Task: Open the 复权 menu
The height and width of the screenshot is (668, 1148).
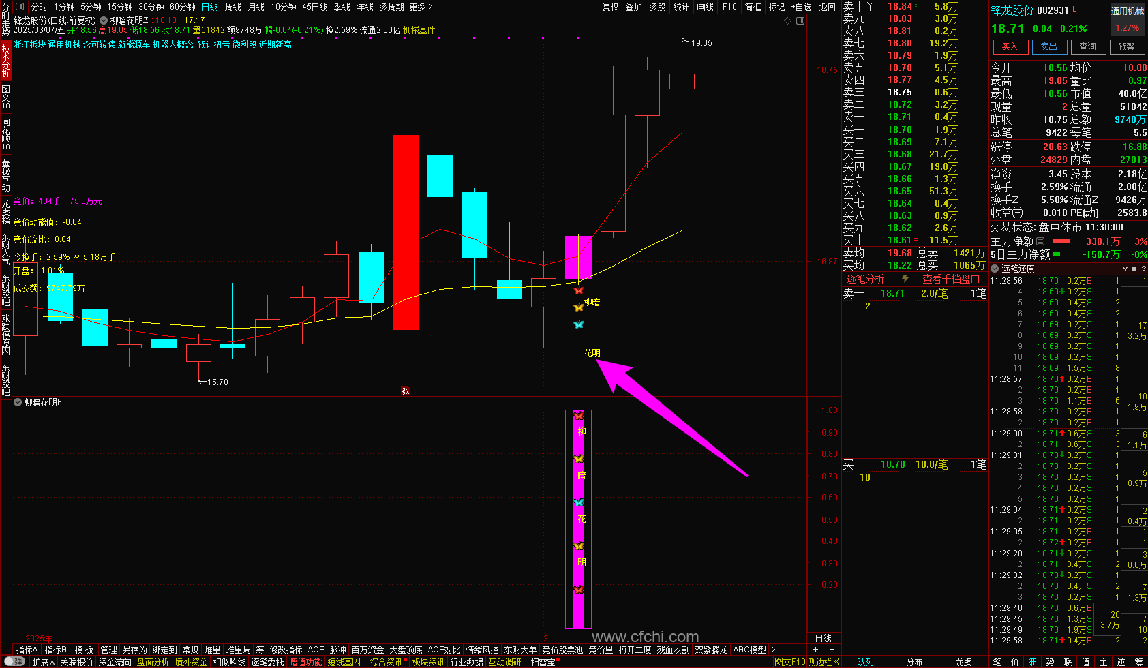Action: [x=611, y=7]
